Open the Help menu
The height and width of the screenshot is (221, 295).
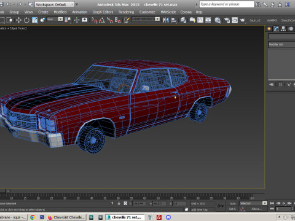point(199,12)
